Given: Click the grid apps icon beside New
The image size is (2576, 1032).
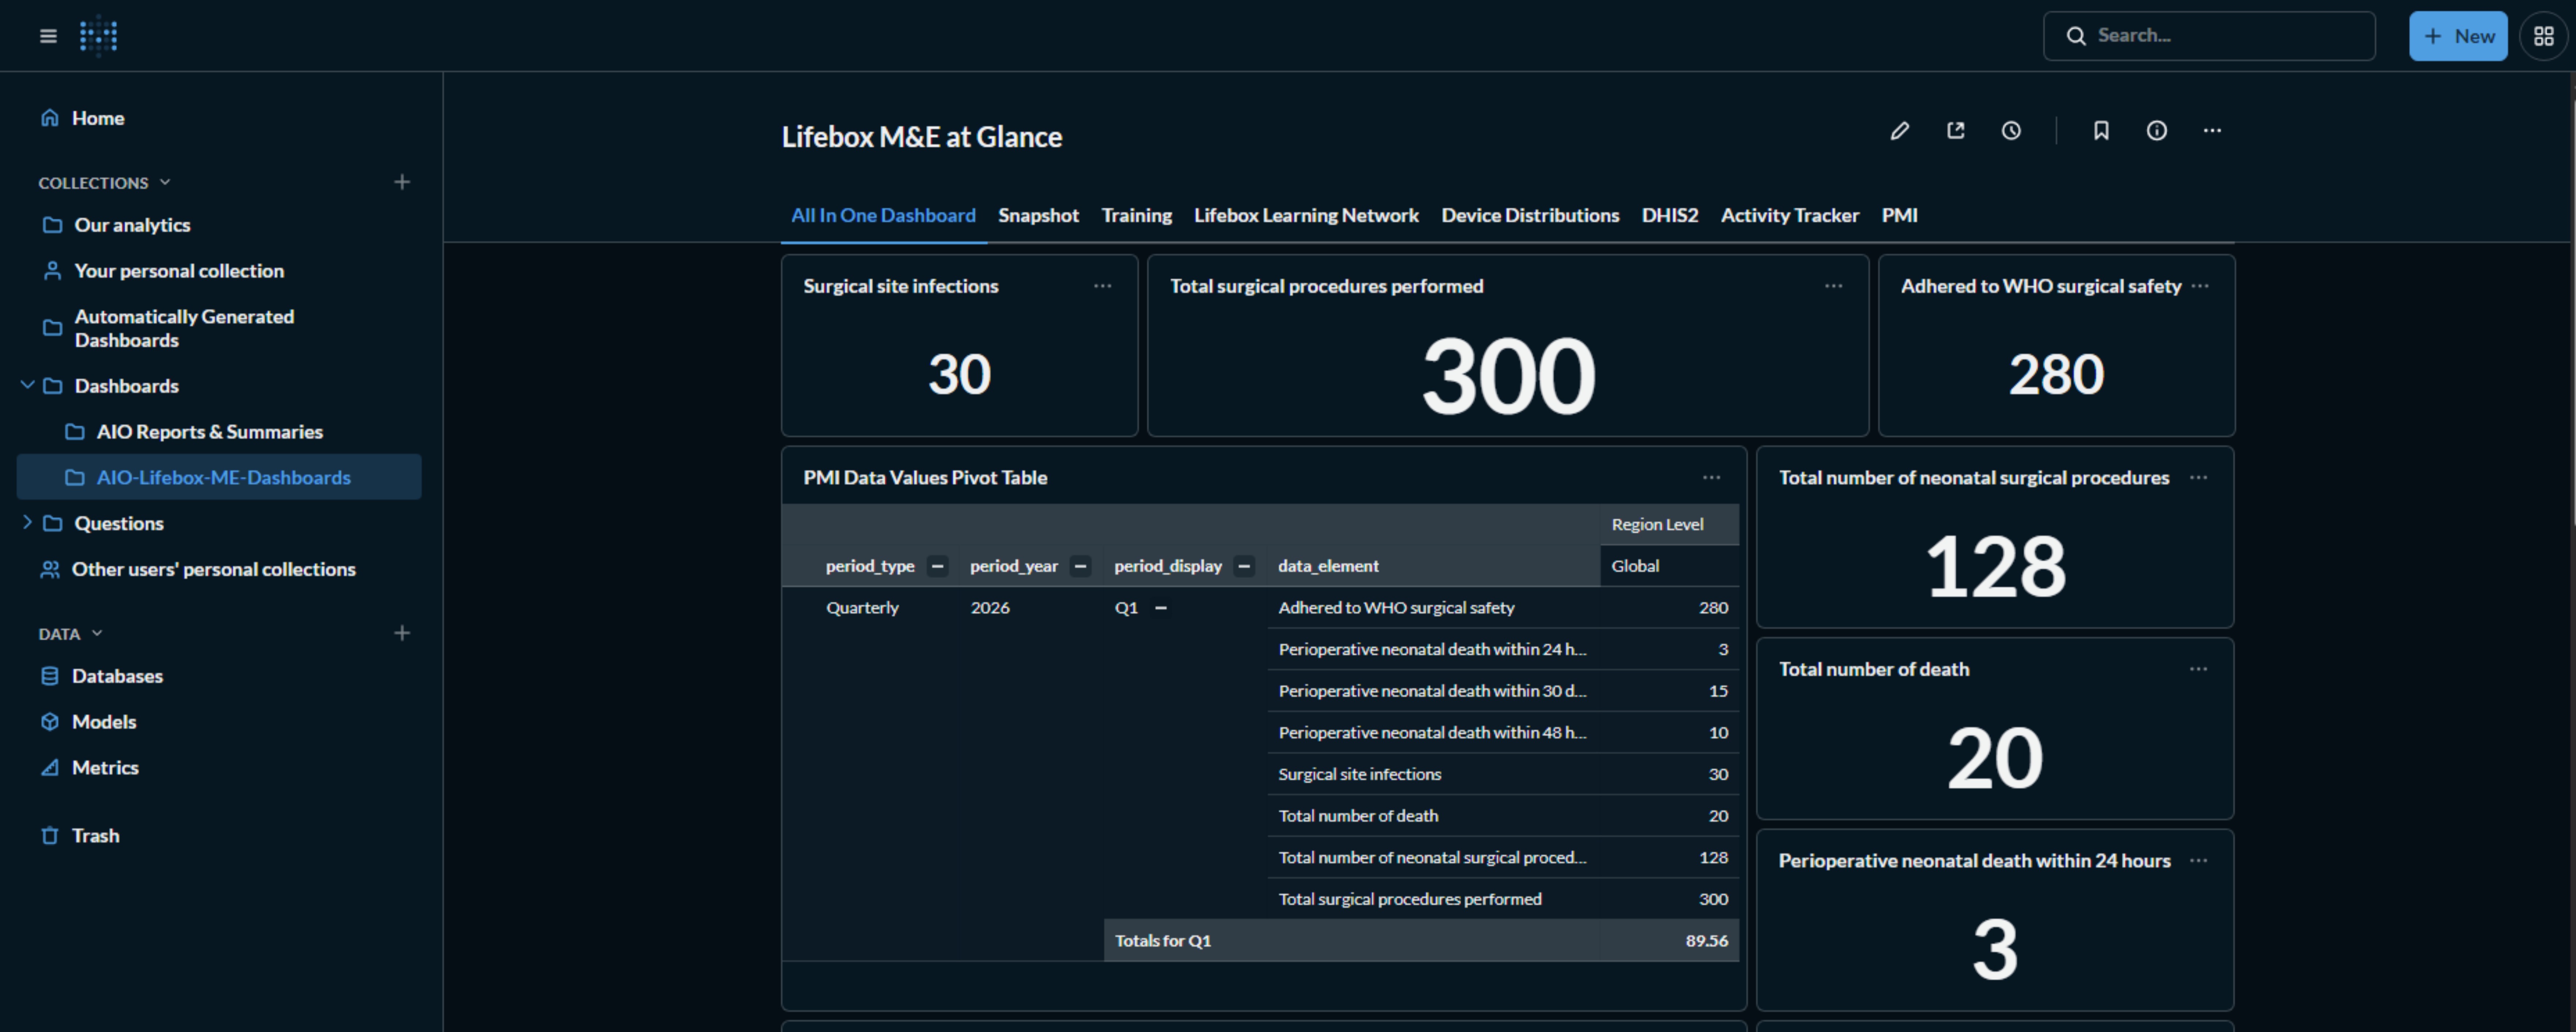Looking at the screenshot, I should tap(2544, 36).
